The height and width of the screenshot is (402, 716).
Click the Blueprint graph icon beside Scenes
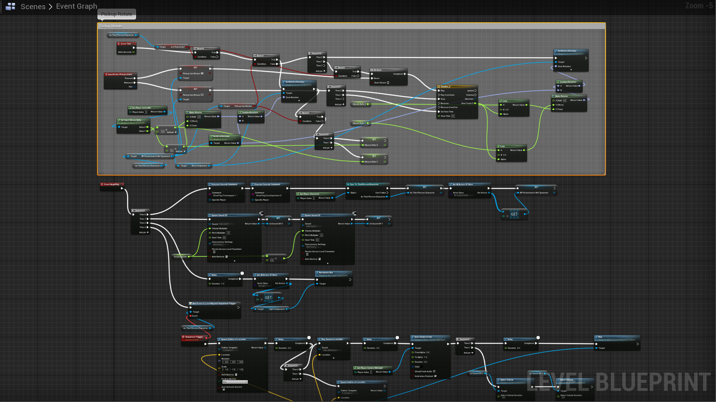tap(10, 6)
